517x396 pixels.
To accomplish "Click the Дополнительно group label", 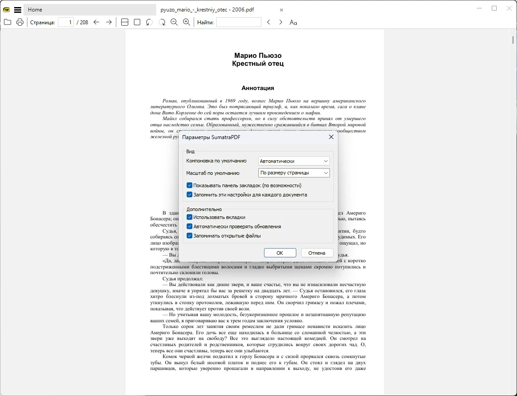I will tap(204, 209).
